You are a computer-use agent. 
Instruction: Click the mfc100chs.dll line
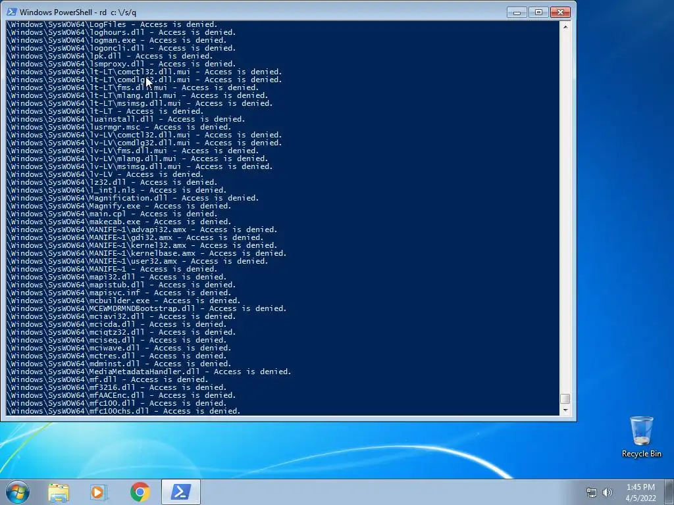(124, 411)
